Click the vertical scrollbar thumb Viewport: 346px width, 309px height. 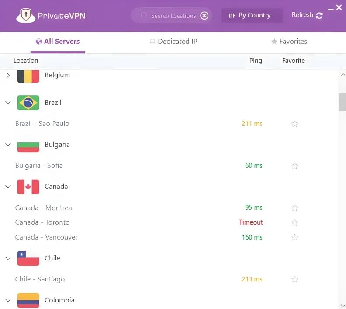click(342, 101)
